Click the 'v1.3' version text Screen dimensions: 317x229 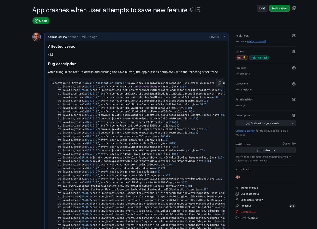(x=51, y=55)
